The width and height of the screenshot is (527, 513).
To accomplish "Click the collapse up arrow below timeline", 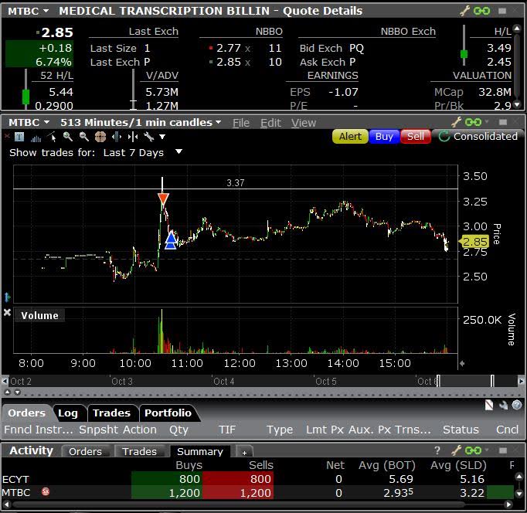I will point(8,392).
